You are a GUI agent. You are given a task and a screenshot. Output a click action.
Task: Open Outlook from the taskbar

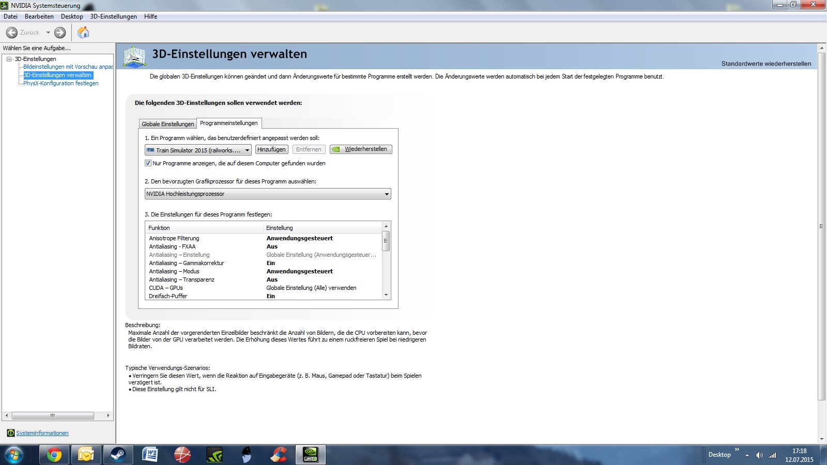pos(86,455)
